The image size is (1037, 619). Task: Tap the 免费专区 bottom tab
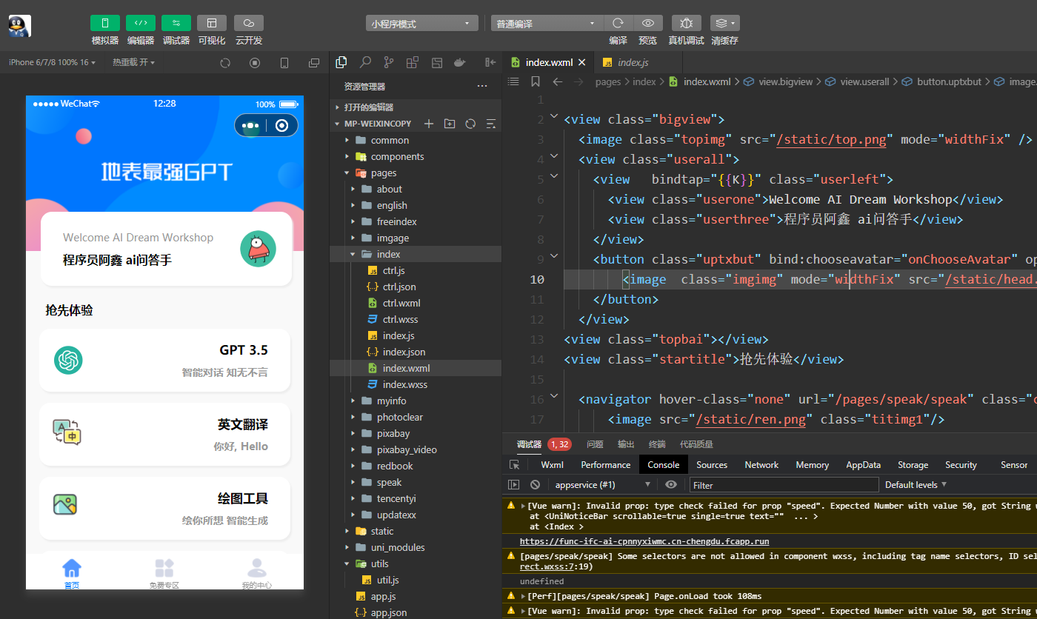point(164,574)
